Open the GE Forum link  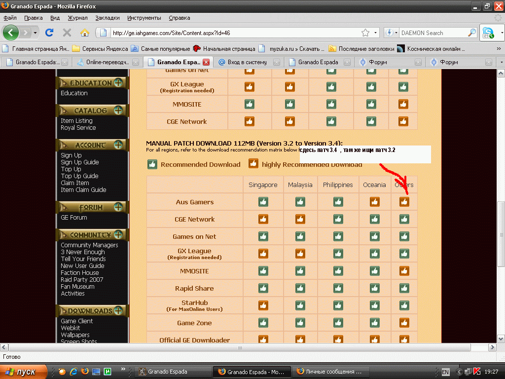[x=74, y=218]
